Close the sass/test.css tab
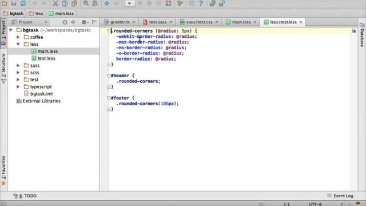The image size is (366, 206). (x=217, y=22)
